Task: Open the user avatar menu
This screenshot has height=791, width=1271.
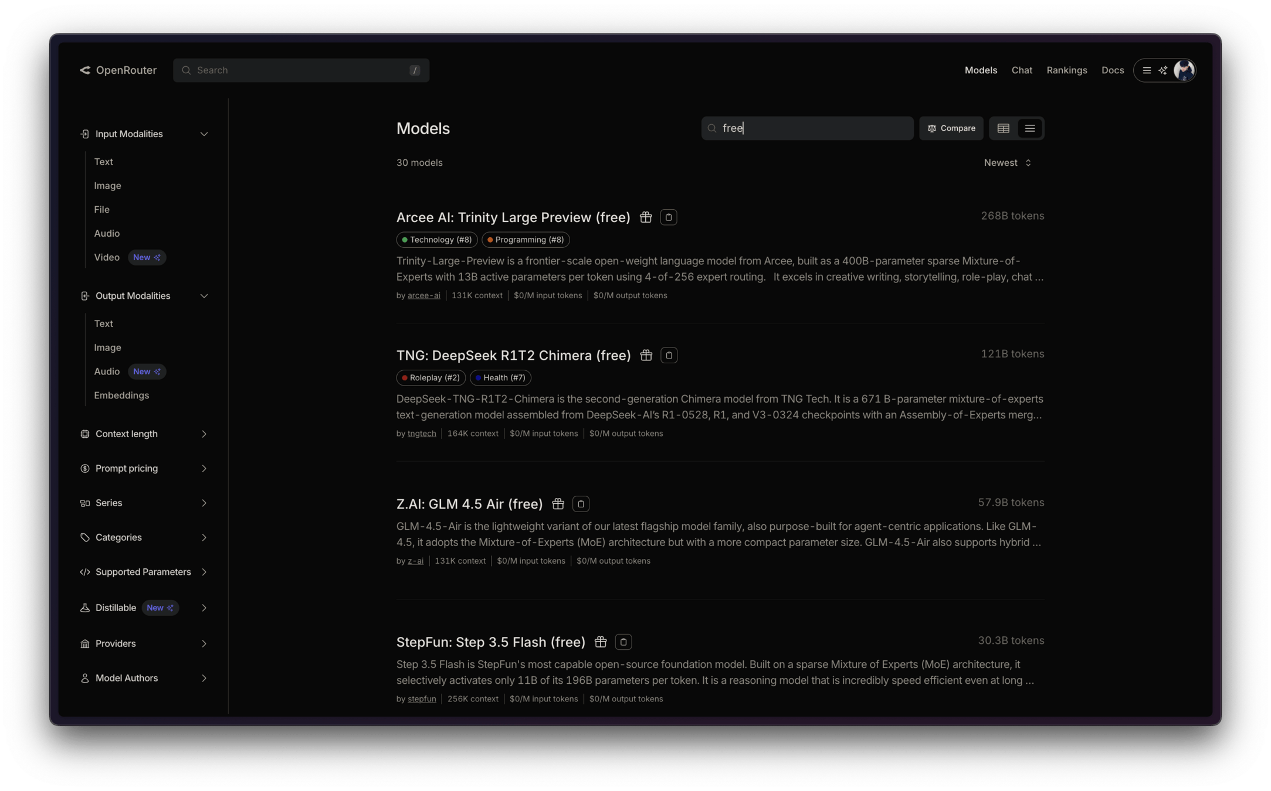Action: pyautogui.click(x=1184, y=70)
